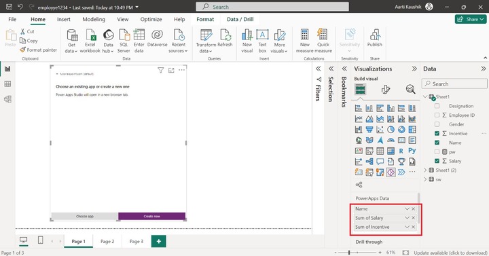Uncheck the Incentive field
This screenshot has width=489, height=256.
coord(437,134)
